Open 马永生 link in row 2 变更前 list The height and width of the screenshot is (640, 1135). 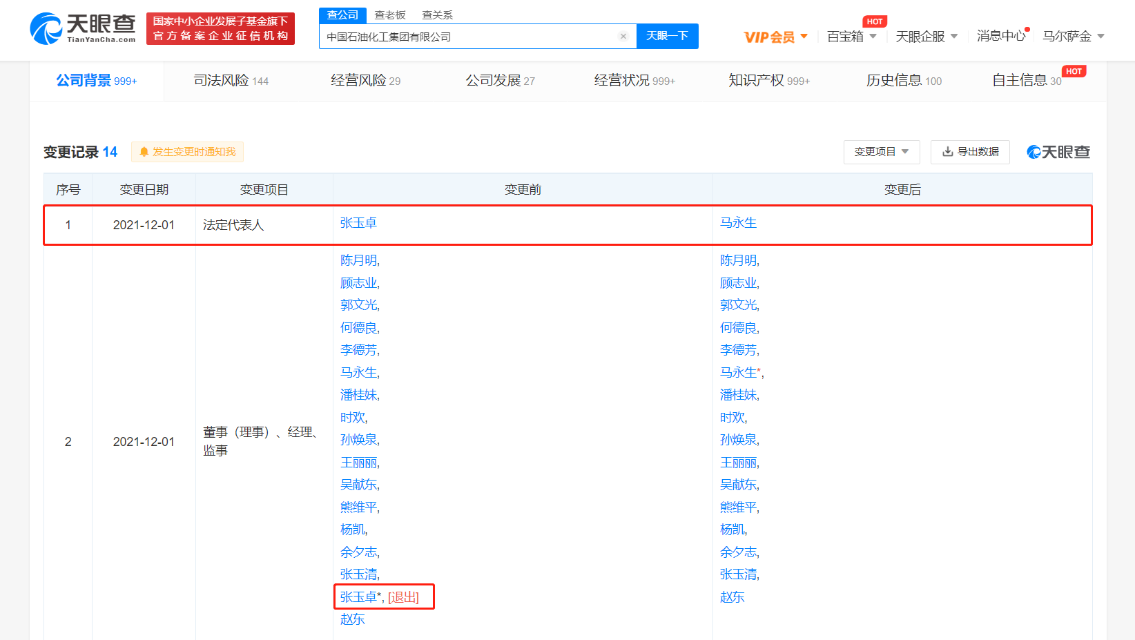359,373
